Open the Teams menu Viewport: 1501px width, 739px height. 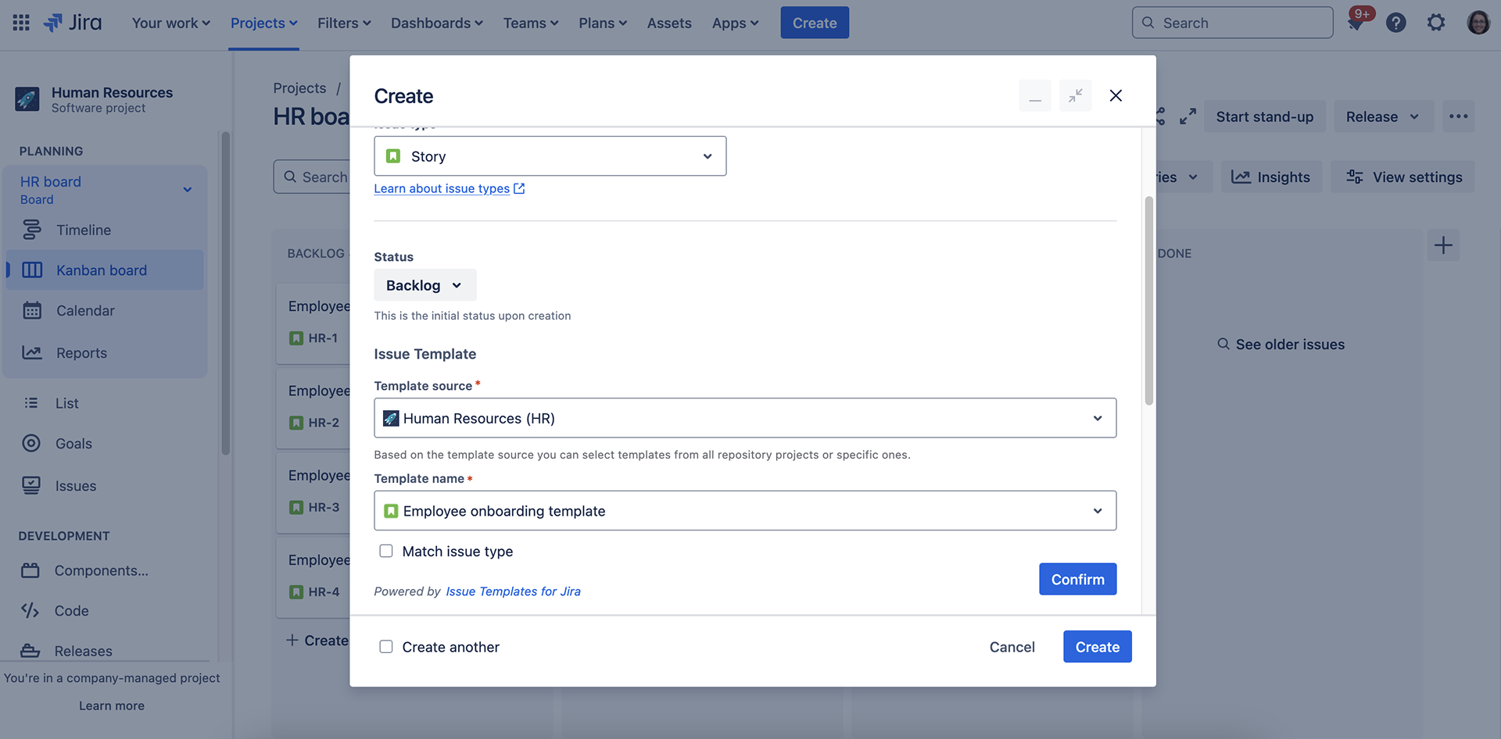[531, 23]
